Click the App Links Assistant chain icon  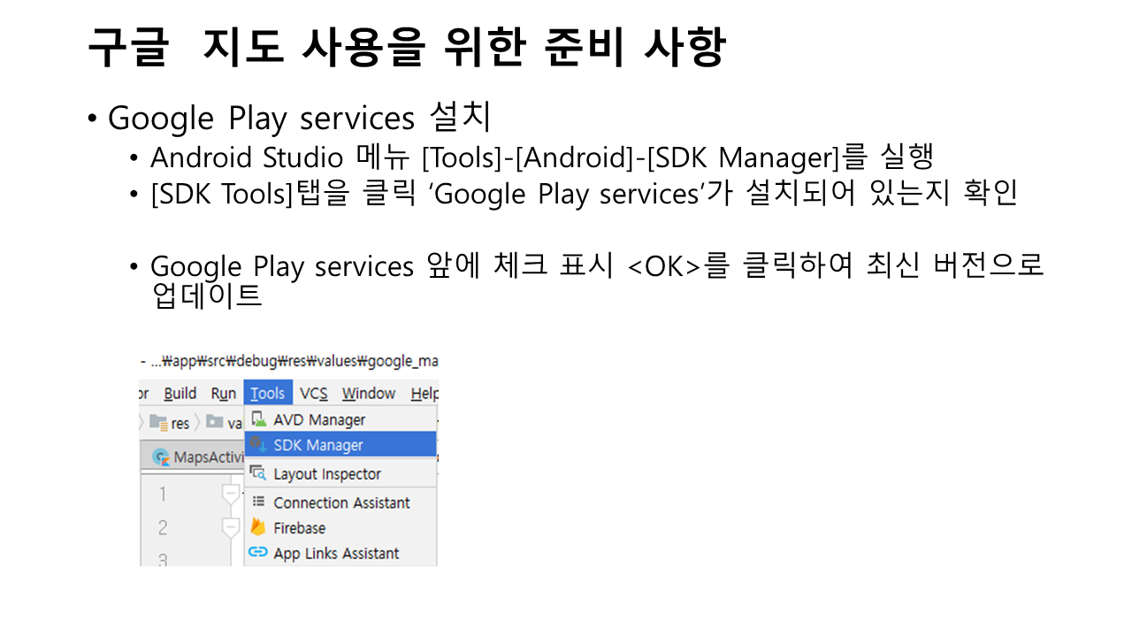click(x=258, y=552)
